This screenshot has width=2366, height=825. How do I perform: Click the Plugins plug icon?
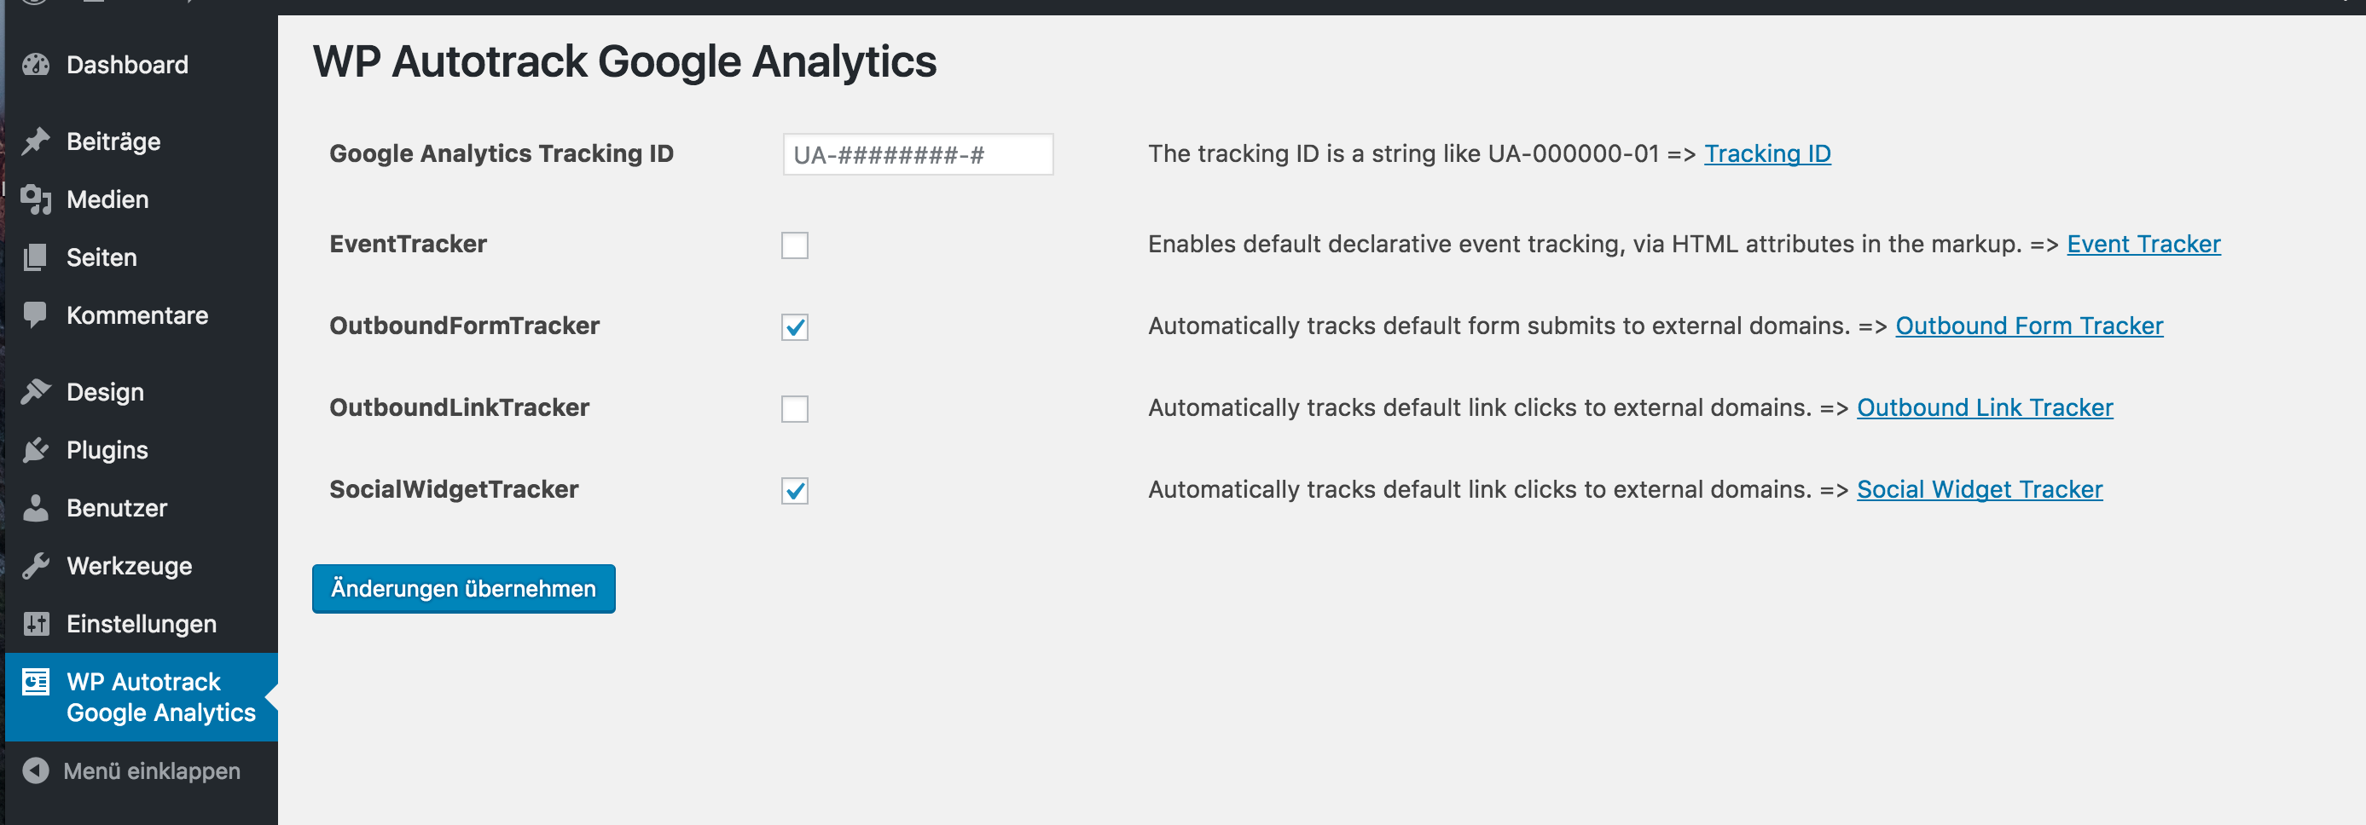tap(36, 450)
